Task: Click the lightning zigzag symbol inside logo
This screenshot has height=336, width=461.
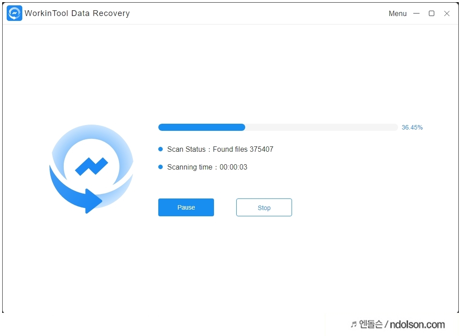Action: click(91, 166)
